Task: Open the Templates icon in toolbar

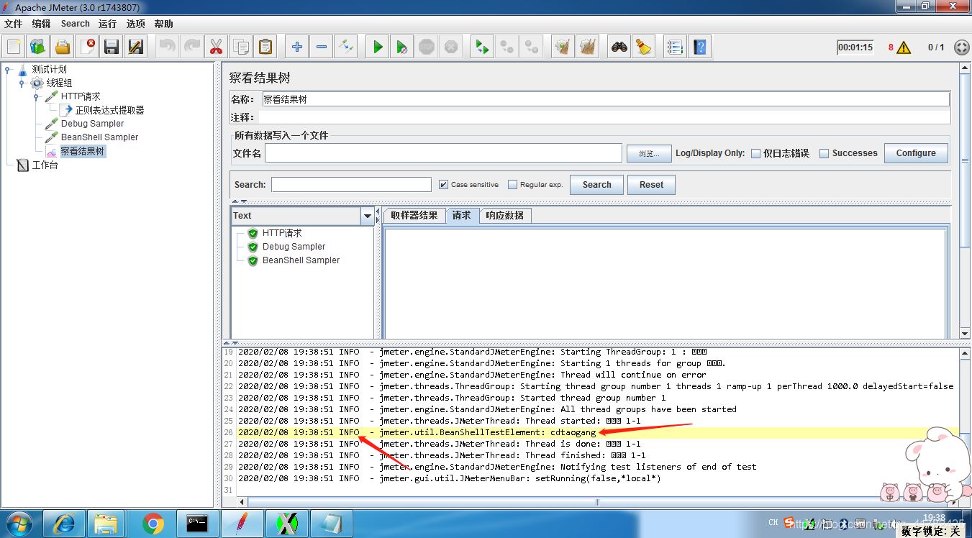Action: coord(38,47)
